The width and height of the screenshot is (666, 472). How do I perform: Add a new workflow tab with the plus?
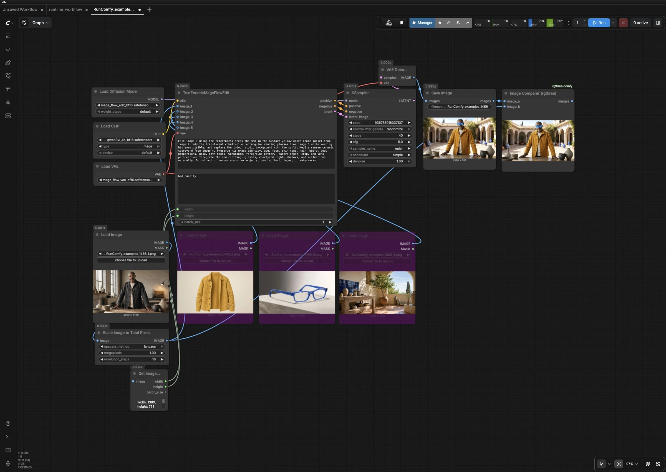pyautogui.click(x=149, y=10)
